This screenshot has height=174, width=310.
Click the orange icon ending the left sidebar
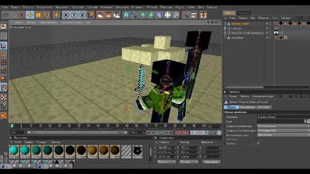(3, 116)
